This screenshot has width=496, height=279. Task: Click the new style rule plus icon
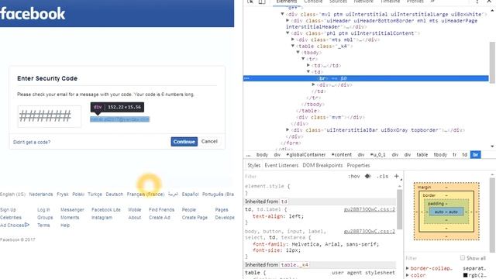click(396, 176)
